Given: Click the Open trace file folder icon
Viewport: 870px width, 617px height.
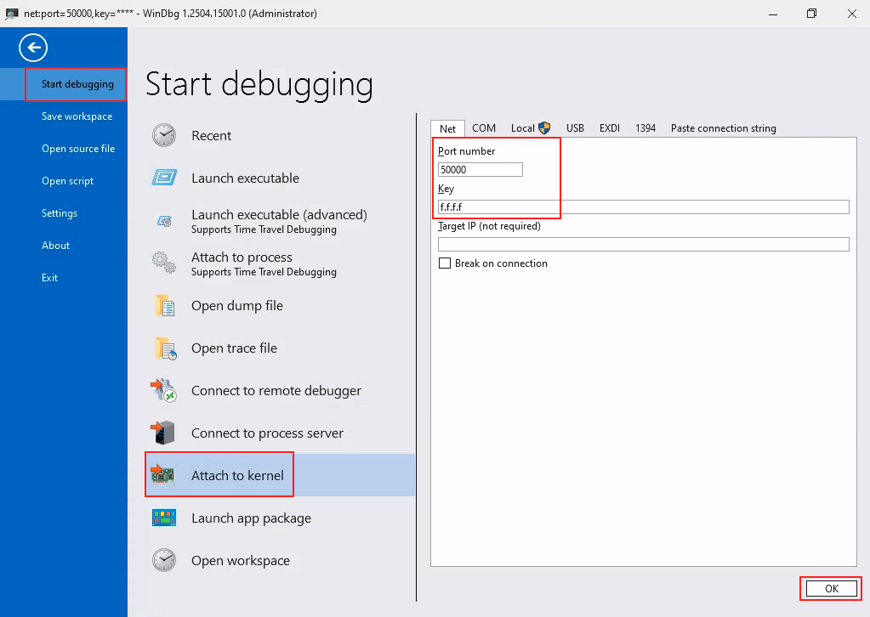Looking at the screenshot, I should click(165, 348).
